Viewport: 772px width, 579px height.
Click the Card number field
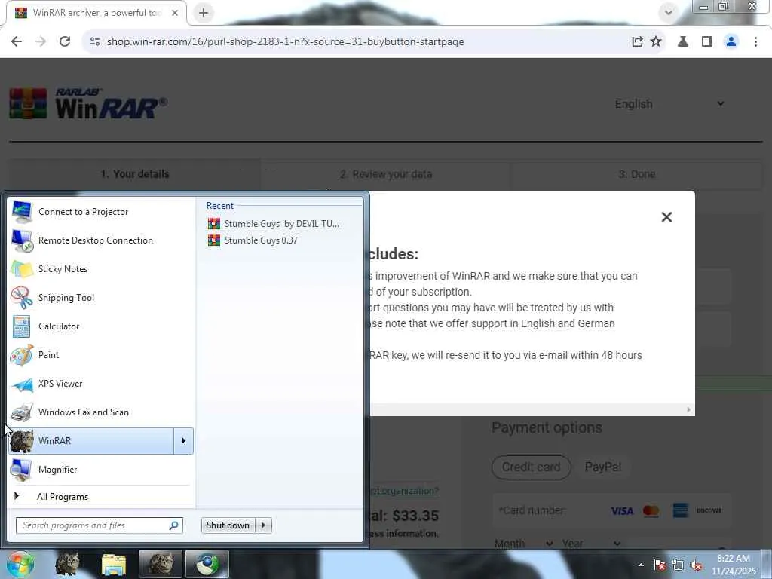coord(612,510)
